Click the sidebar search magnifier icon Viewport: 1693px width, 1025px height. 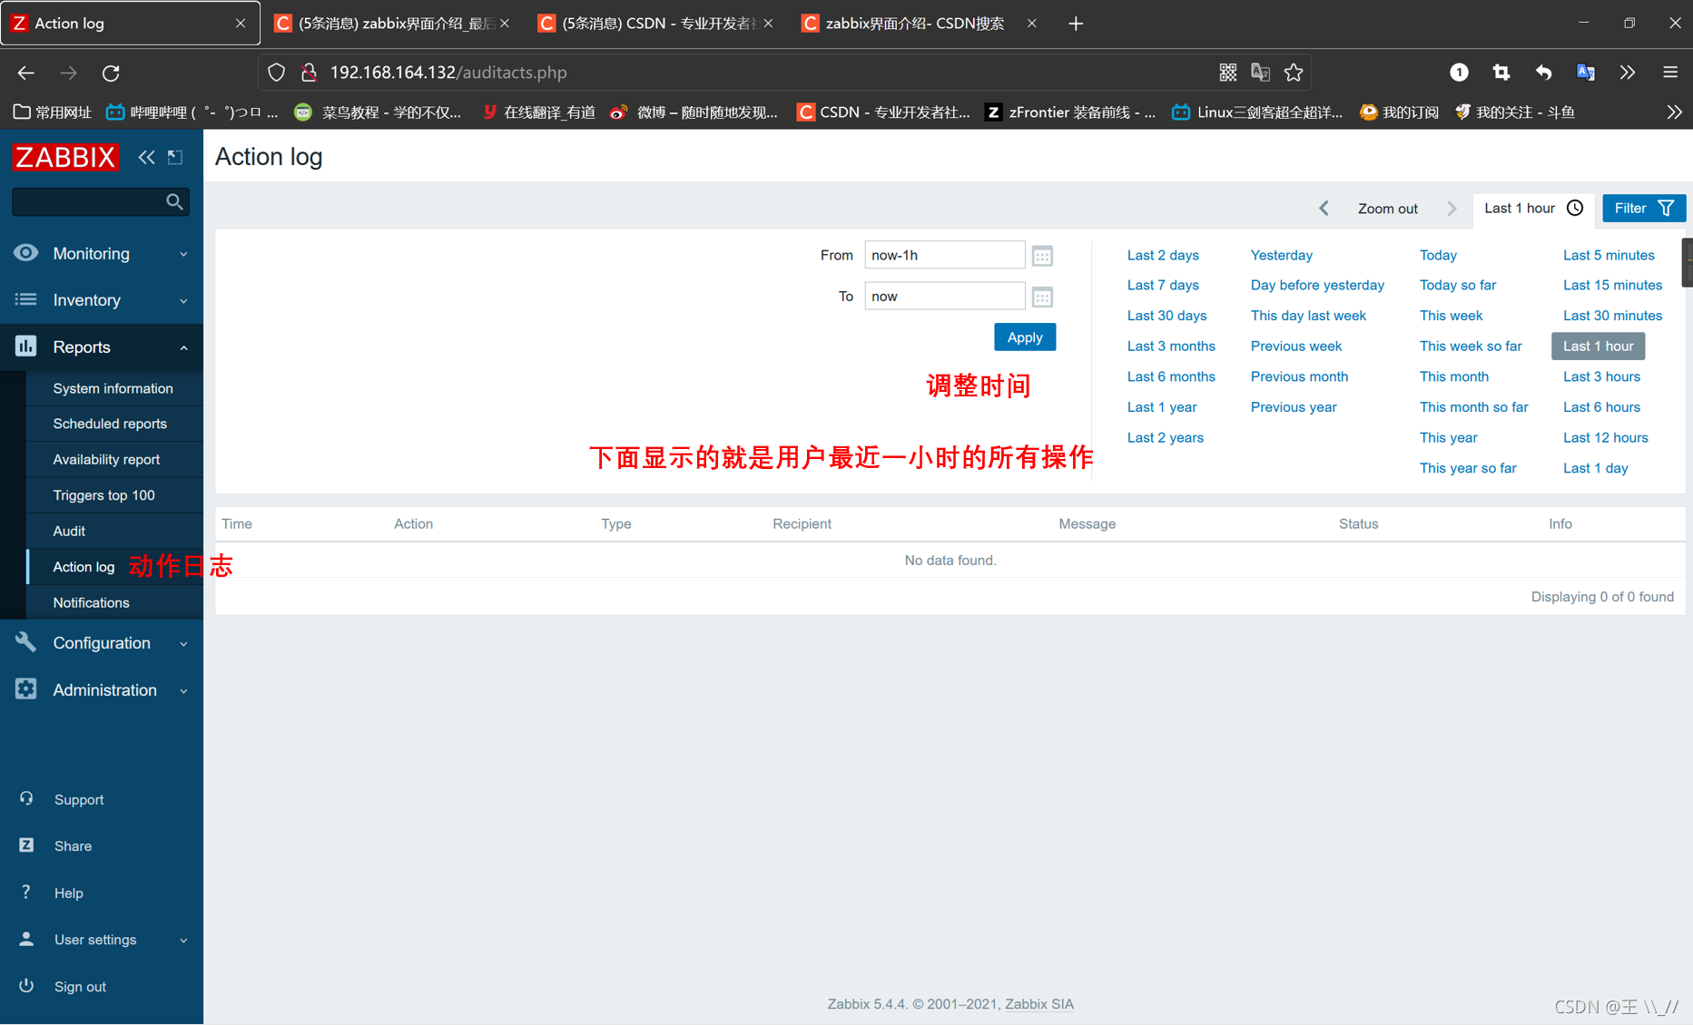[x=174, y=201]
